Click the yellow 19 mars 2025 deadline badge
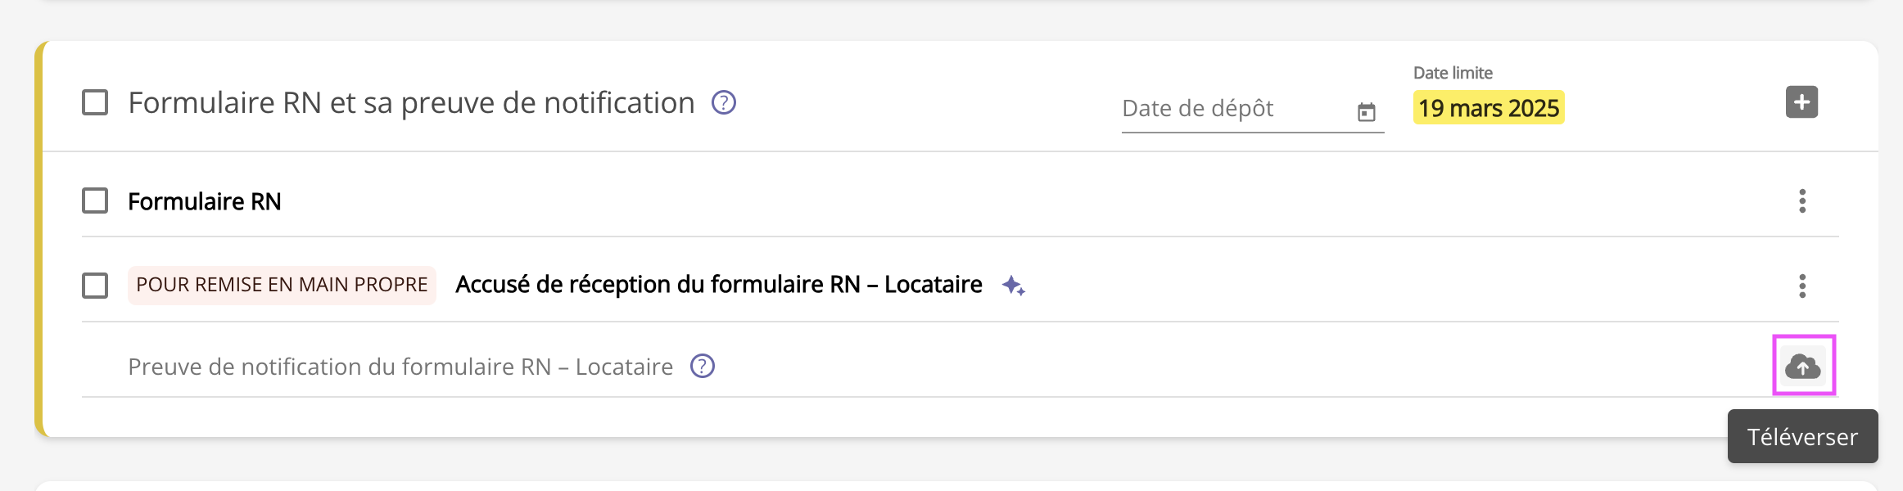Screen dimensions: 1903x491 coord(1488,108)
